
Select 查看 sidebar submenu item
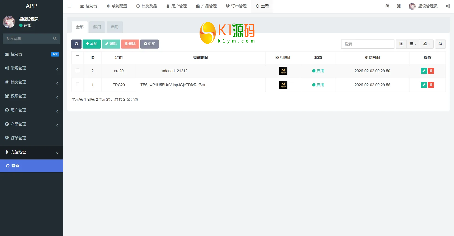point(32,166)
